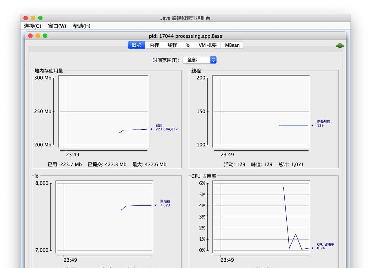Close the pid 17044 inner window

(30, 36)
